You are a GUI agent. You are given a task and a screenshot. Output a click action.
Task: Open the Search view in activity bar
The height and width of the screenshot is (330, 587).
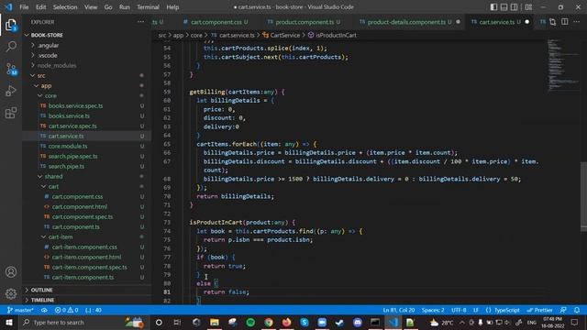tap(11, 47)
